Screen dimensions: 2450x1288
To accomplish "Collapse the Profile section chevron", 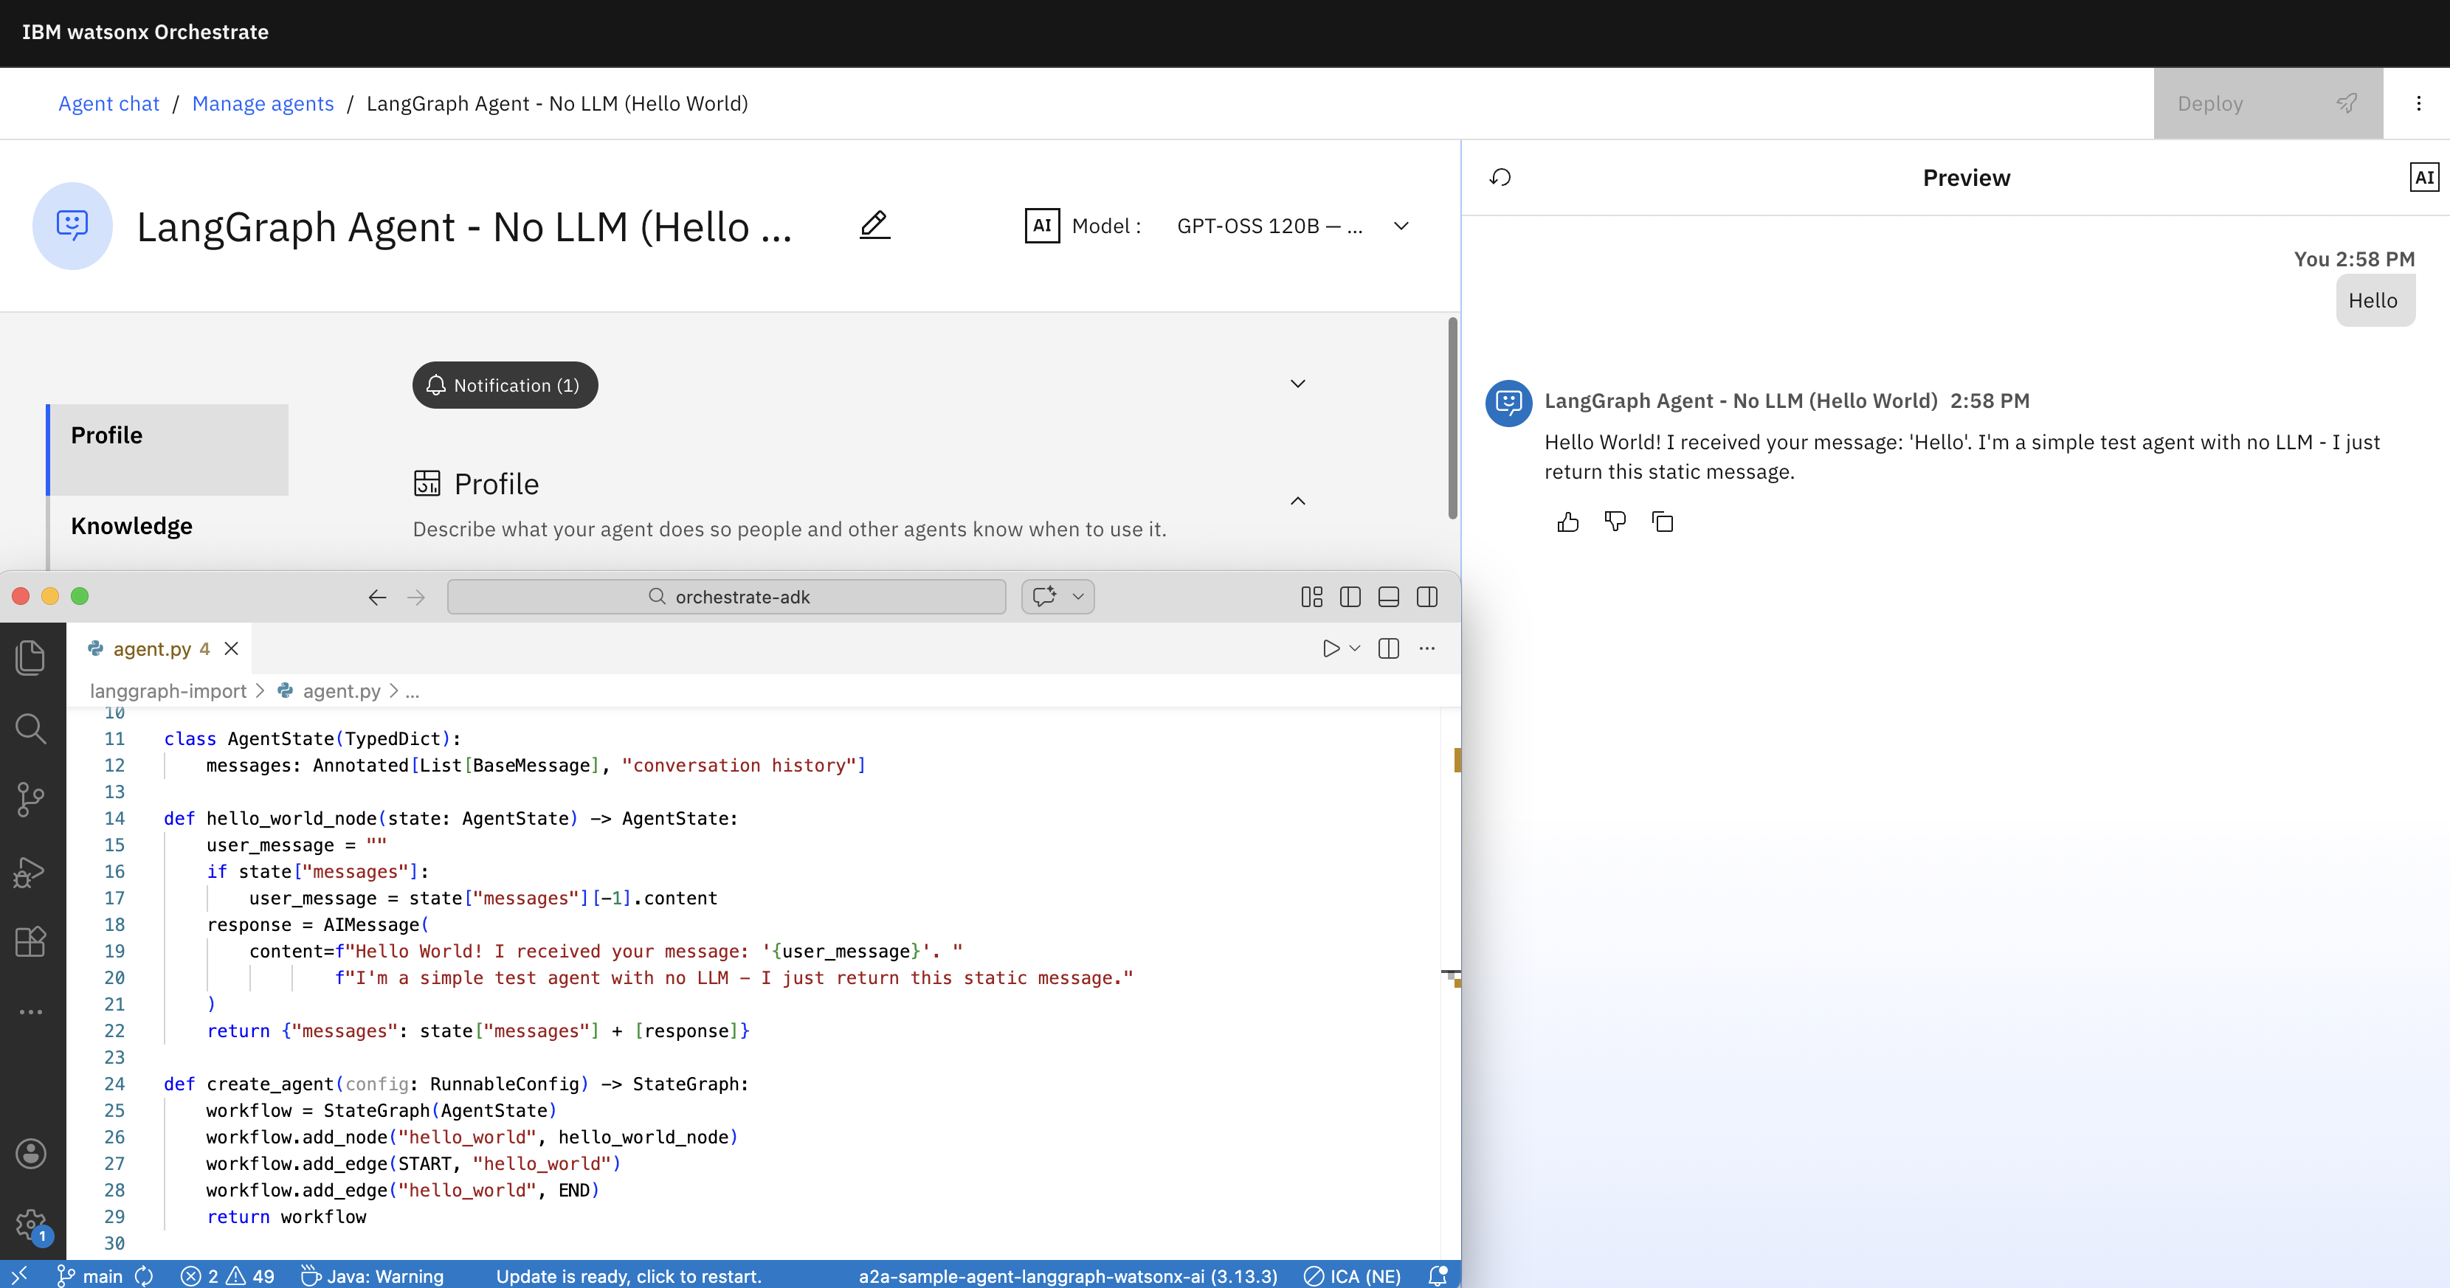I will (1297, 501).
